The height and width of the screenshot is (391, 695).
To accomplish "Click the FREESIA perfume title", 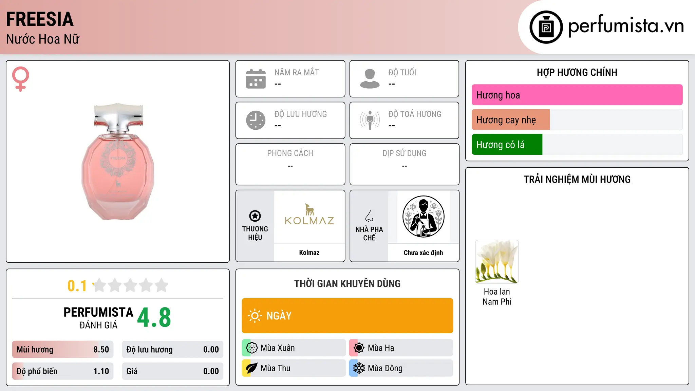I will 40,19.
